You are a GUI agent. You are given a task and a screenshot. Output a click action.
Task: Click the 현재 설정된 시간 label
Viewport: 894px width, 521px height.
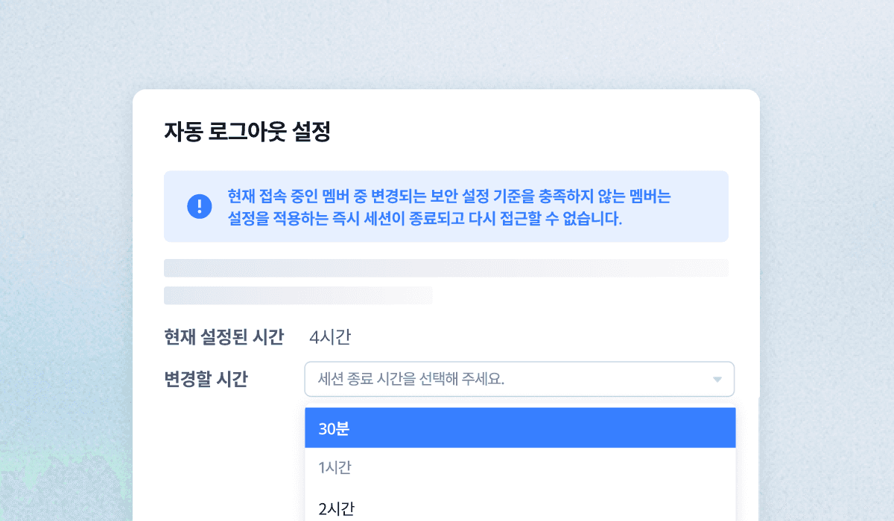[223, 336]
